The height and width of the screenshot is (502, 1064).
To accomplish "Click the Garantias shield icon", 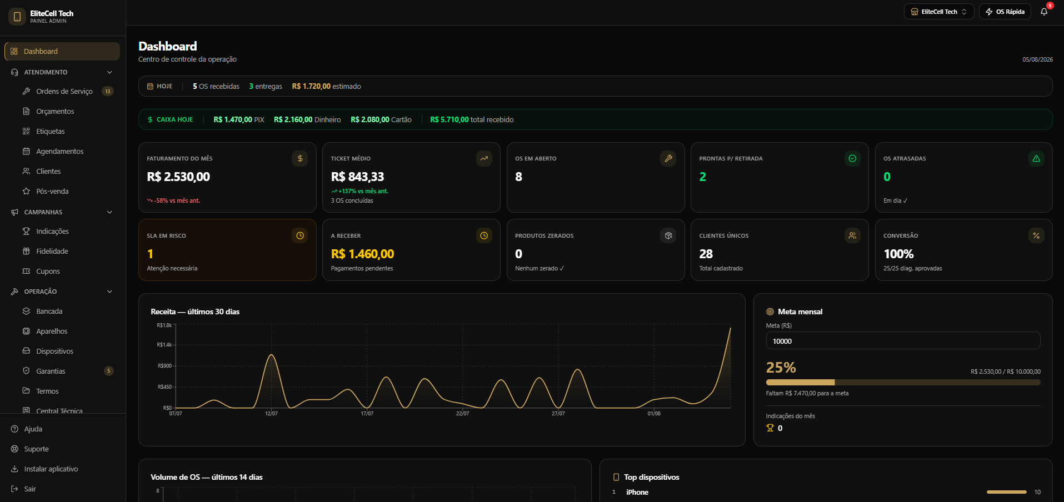I will tap(26, 371).
